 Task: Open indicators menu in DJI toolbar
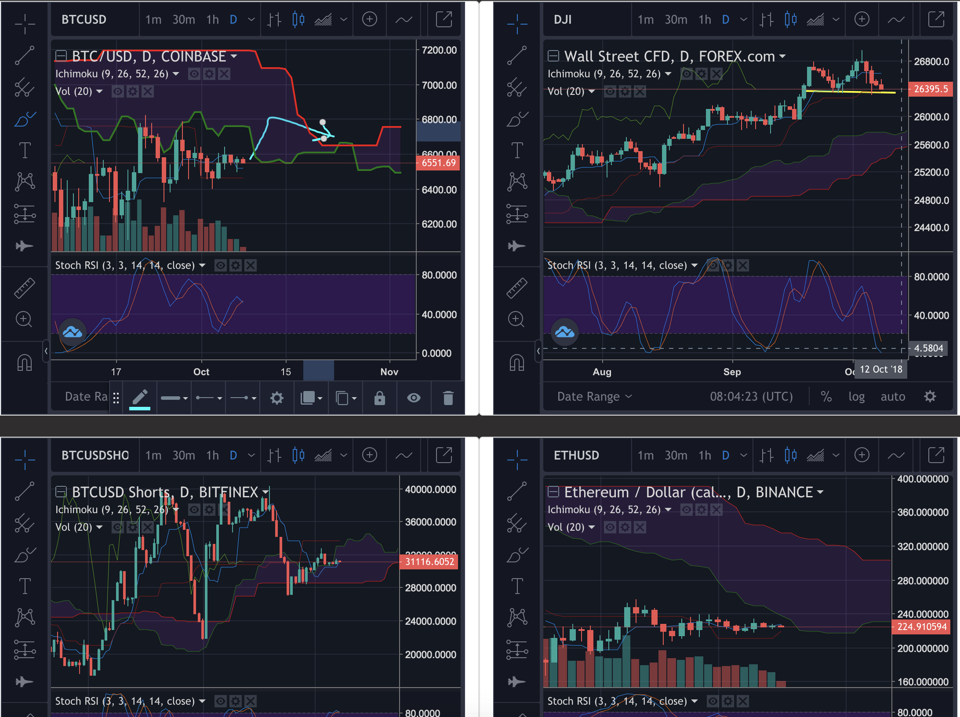[x=896, y=19]
